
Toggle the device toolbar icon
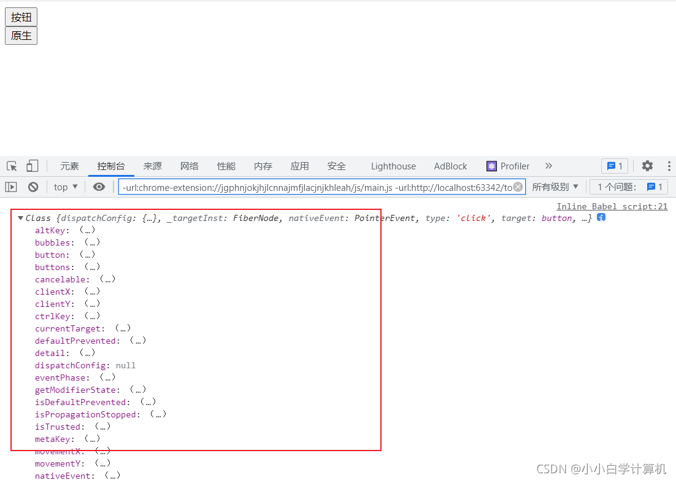[x=33, y=166]
